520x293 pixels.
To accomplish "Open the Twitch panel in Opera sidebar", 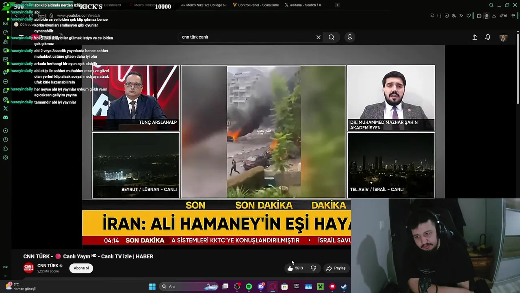I will click(6, 72).
